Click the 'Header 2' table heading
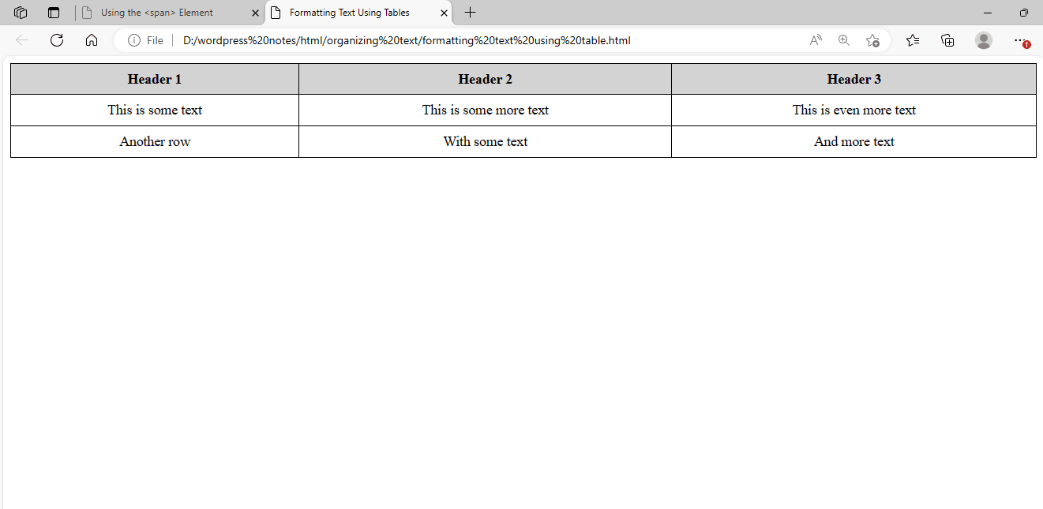The image size is (1043, 509). pyautogui.click(x=486, y=79)
